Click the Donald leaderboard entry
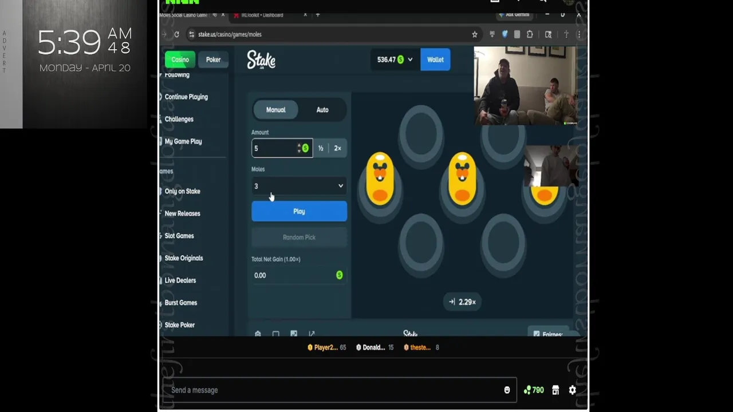 pos(375,347)
